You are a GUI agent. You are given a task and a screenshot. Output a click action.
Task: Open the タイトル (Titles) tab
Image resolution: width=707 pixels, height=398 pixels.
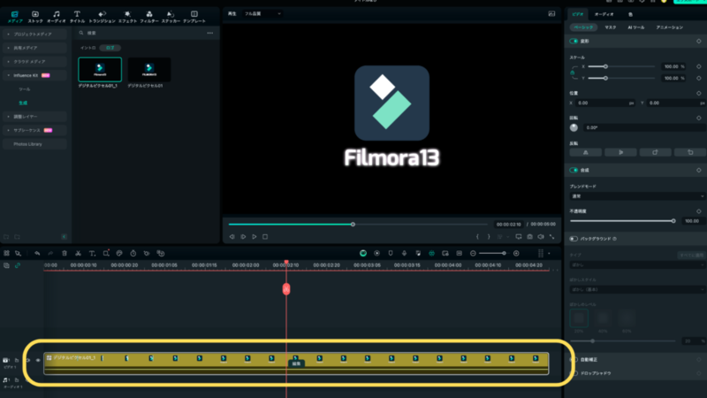(77, 17)
